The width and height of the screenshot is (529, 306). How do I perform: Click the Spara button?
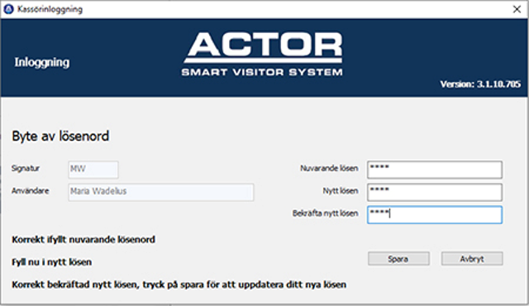pos(398,259)
